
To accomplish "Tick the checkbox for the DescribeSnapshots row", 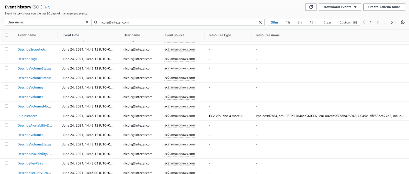I will 7,49.
